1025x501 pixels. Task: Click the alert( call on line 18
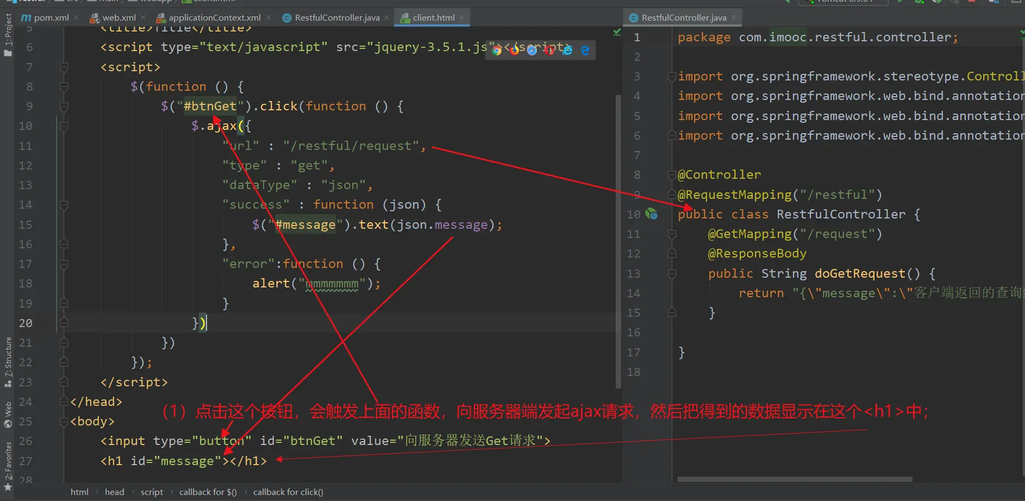pyautogui.click(x=274, y=284)
